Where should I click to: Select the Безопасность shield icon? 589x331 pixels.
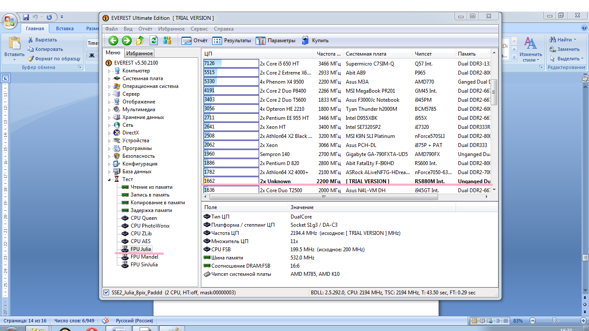(116, 156)
